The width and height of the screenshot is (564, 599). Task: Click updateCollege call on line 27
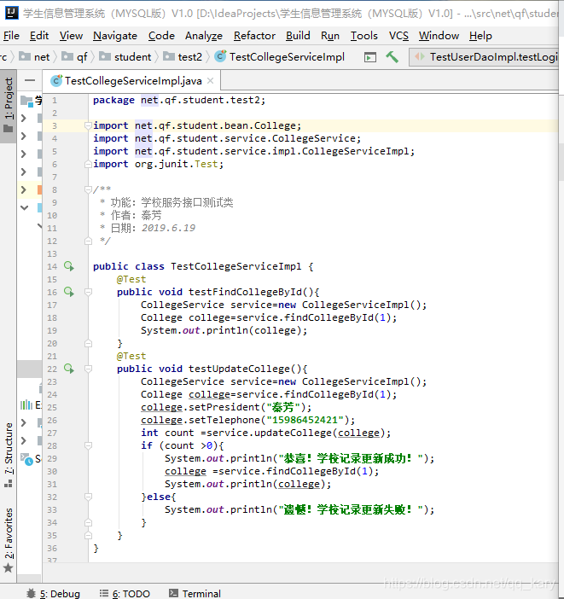click(x=293, y=433)
